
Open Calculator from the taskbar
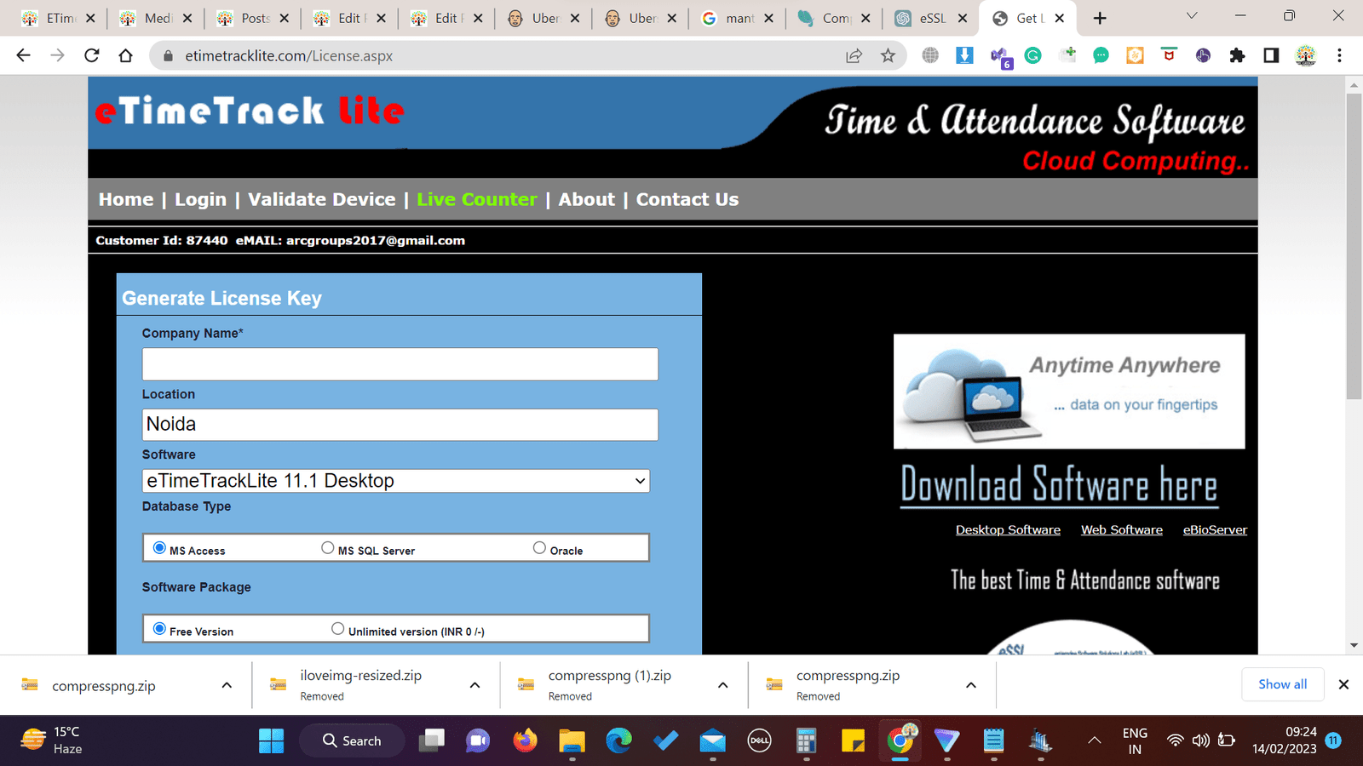[x=806, y=741]
